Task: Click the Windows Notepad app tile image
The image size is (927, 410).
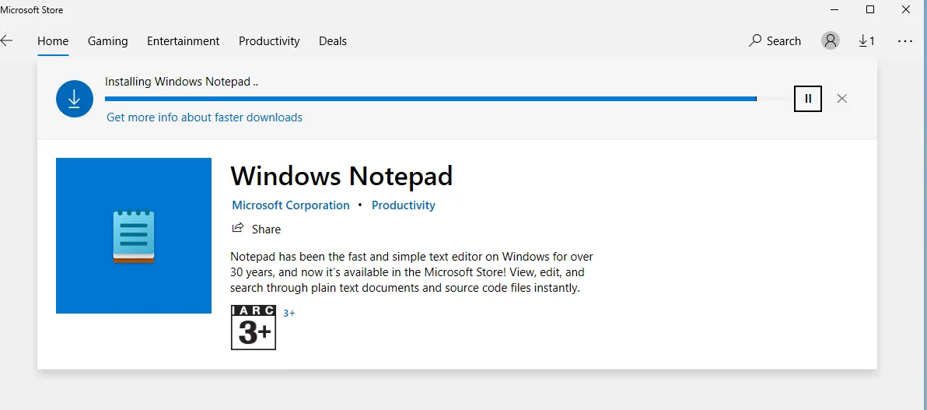Action: tap(134, 236)
